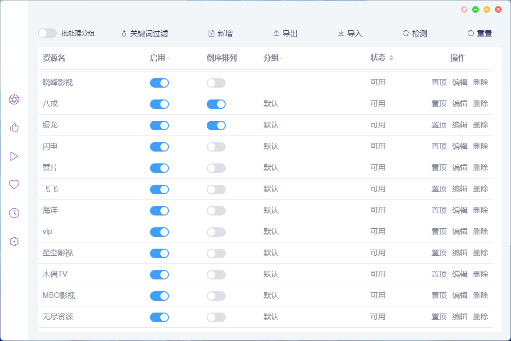The width and height of the screenshot is (511, 341).
Task: Click the thumbs-up recommendations sidebar icon
Action: (14, 127)
